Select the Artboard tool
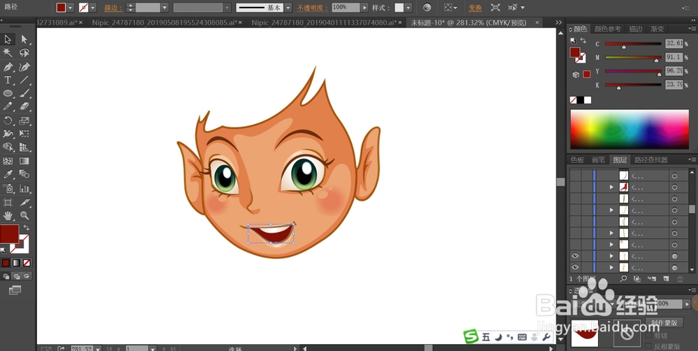The width and height of the screenshot is (698, 351). tap(8, 203)
